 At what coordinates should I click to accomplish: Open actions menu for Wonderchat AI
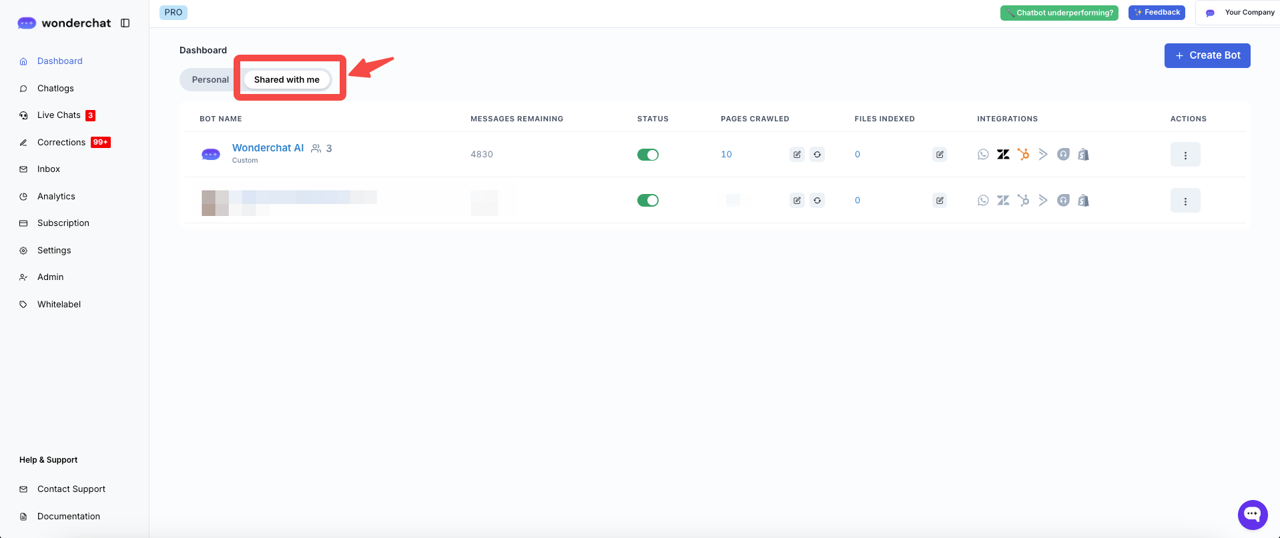(x=1185, y=155)
